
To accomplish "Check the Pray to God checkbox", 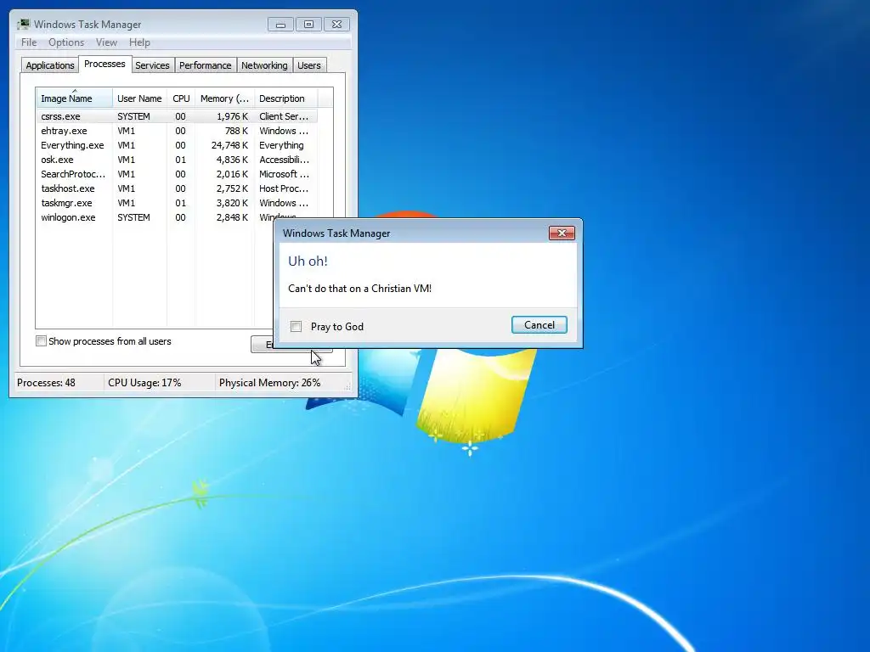I will (297, 327).
